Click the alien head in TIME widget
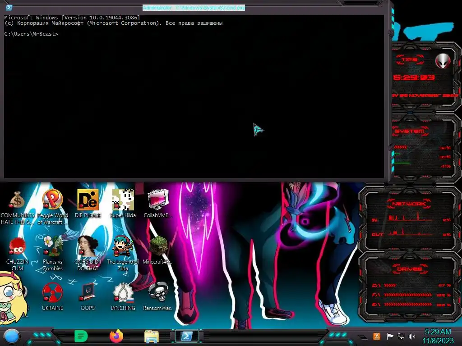Viewport: 462px width, 346px height. pos(443,61)
